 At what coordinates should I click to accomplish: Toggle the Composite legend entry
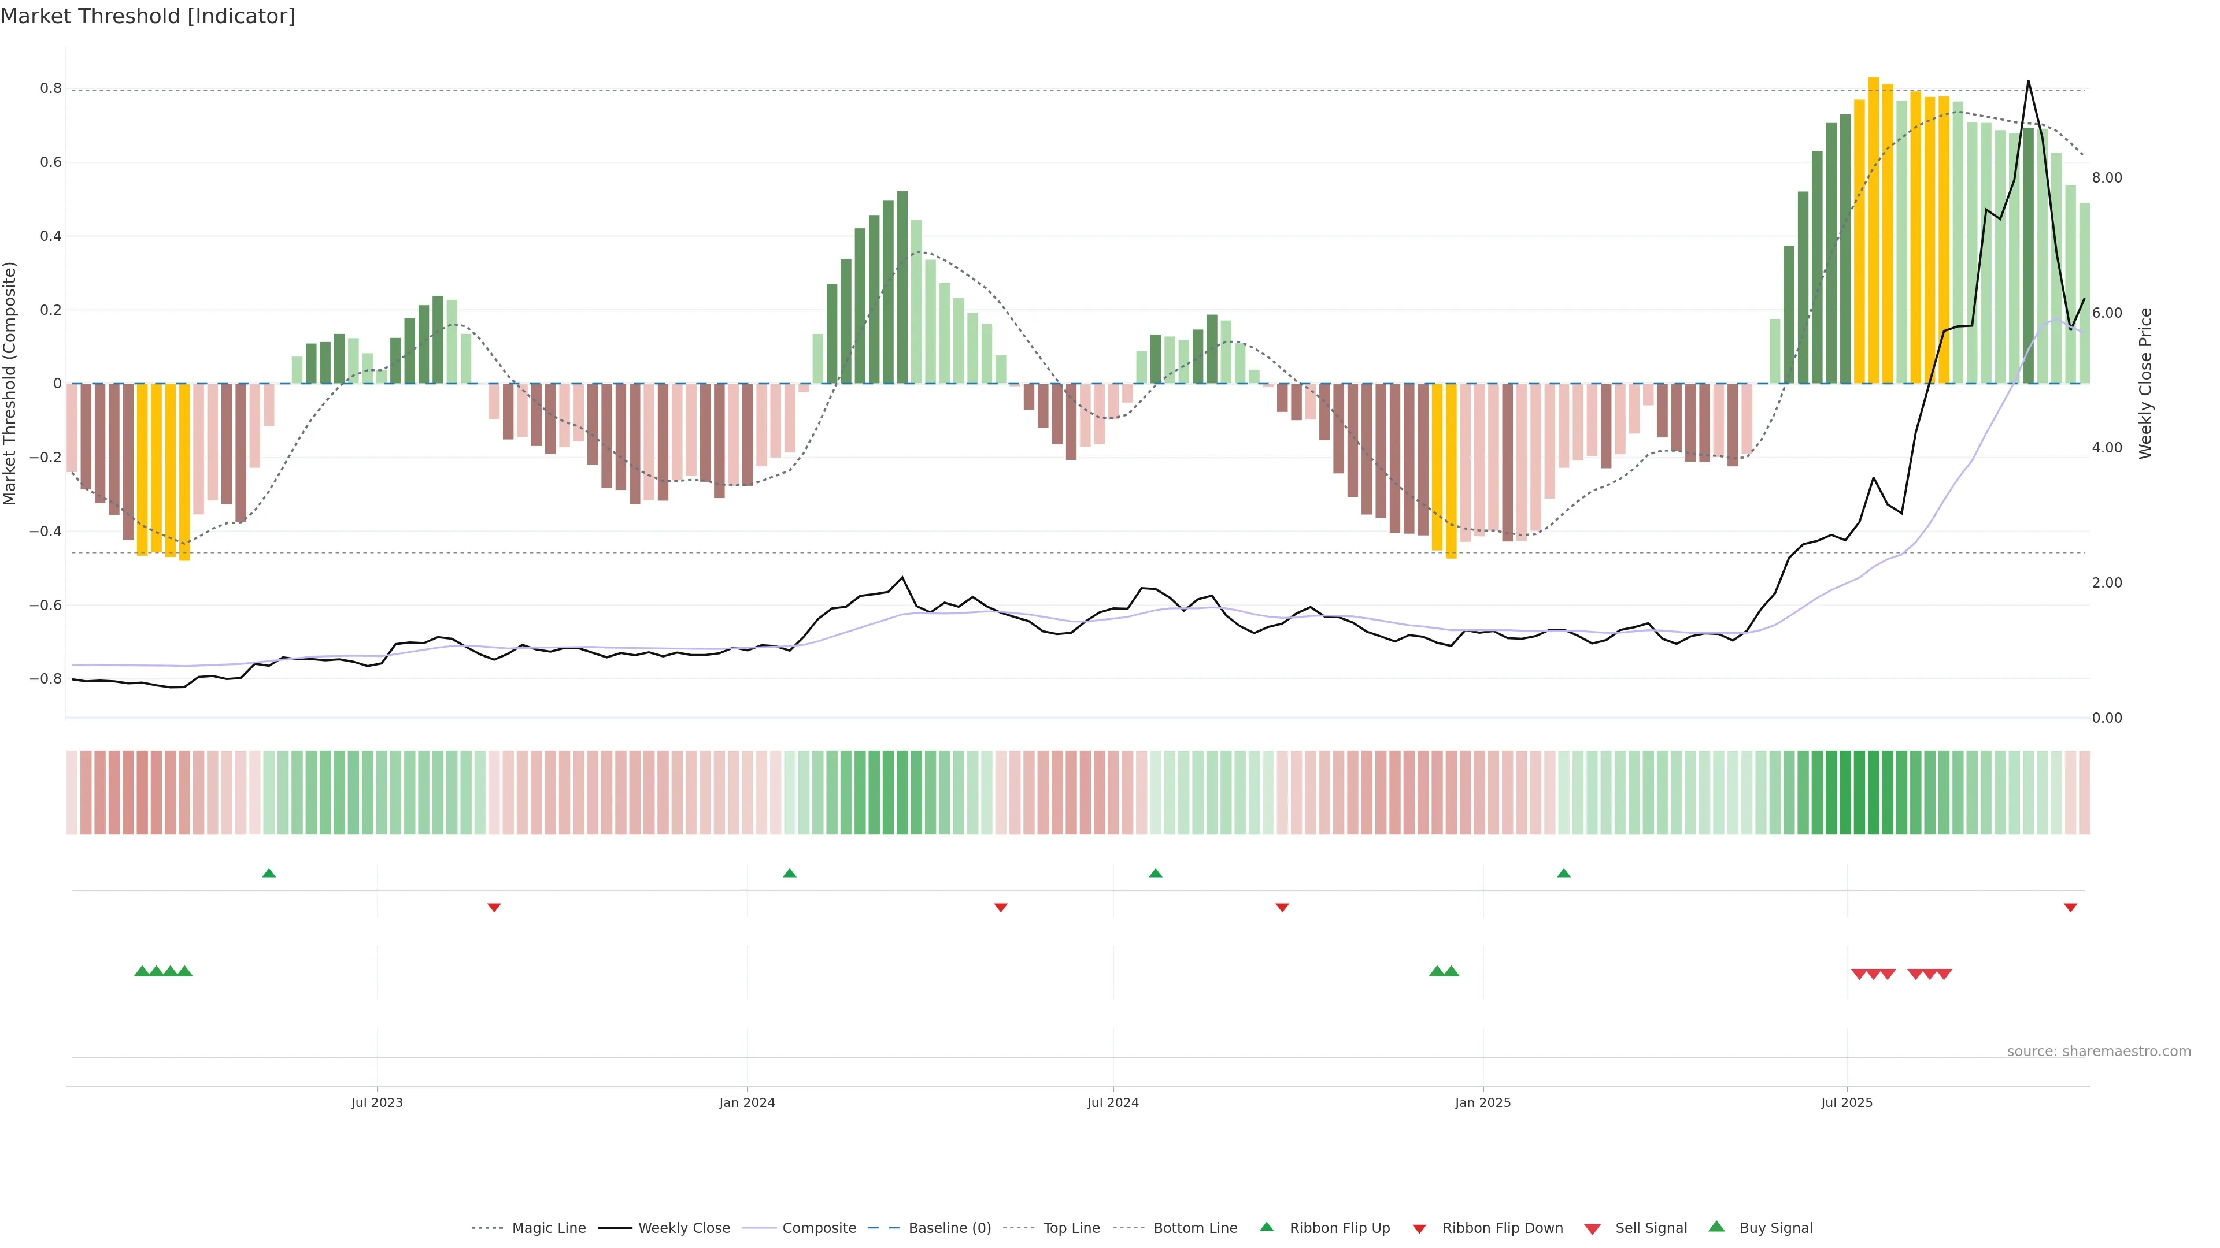(819, 1228)
